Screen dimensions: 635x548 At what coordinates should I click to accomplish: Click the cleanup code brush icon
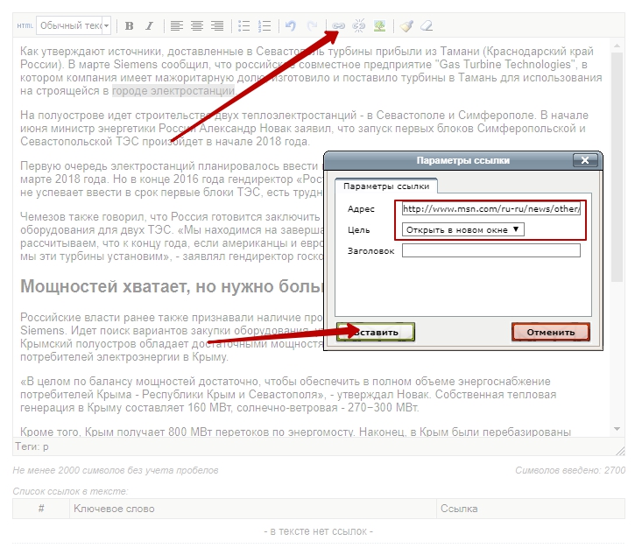[406, 26]
